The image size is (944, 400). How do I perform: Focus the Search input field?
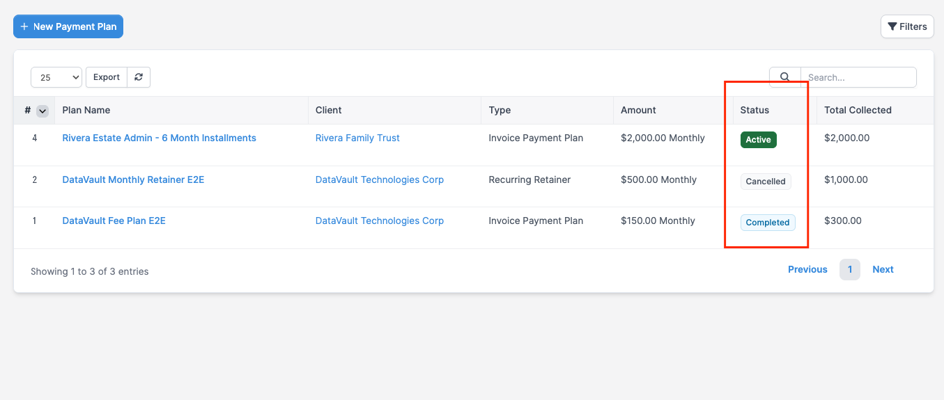tap(858, 77)
